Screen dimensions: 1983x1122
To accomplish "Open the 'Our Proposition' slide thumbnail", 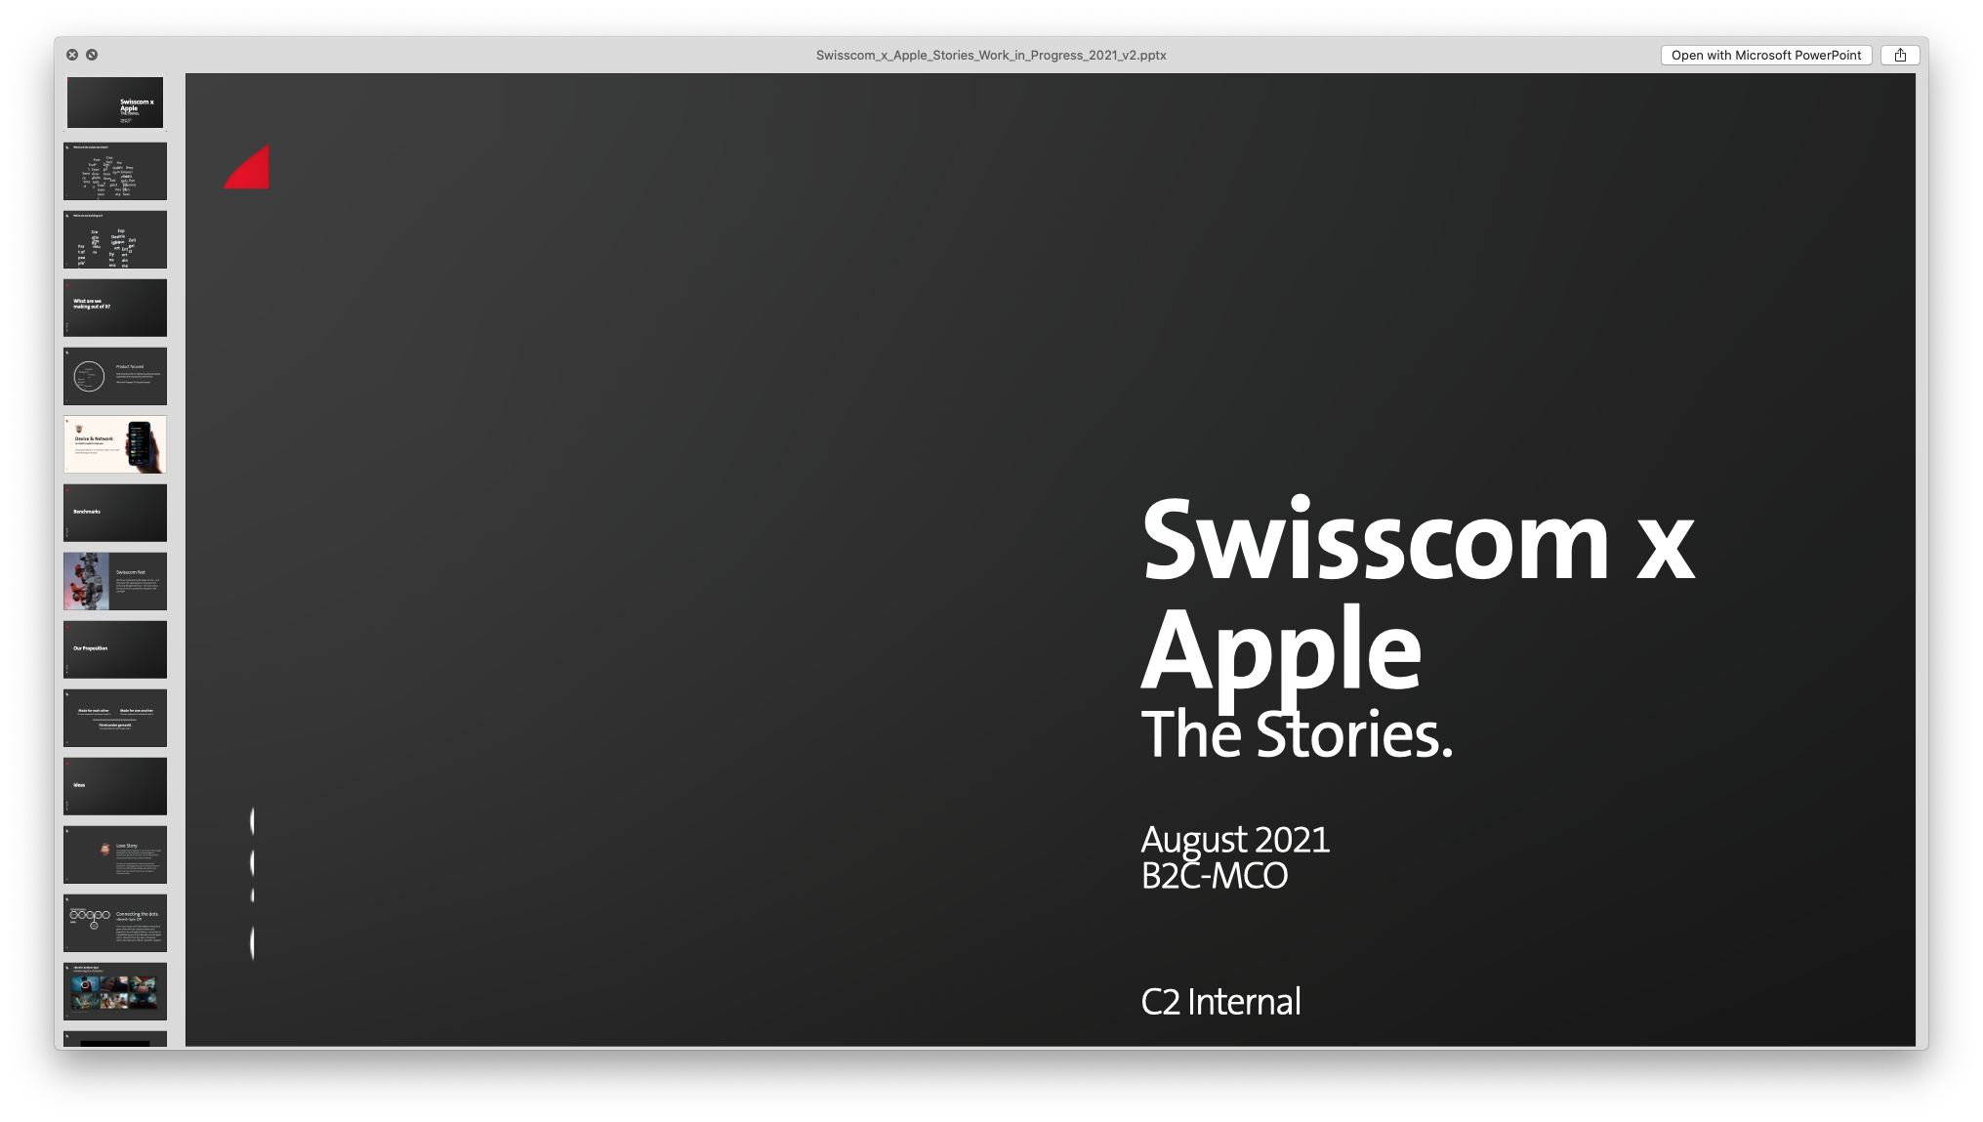I will [x=115, y=649].
